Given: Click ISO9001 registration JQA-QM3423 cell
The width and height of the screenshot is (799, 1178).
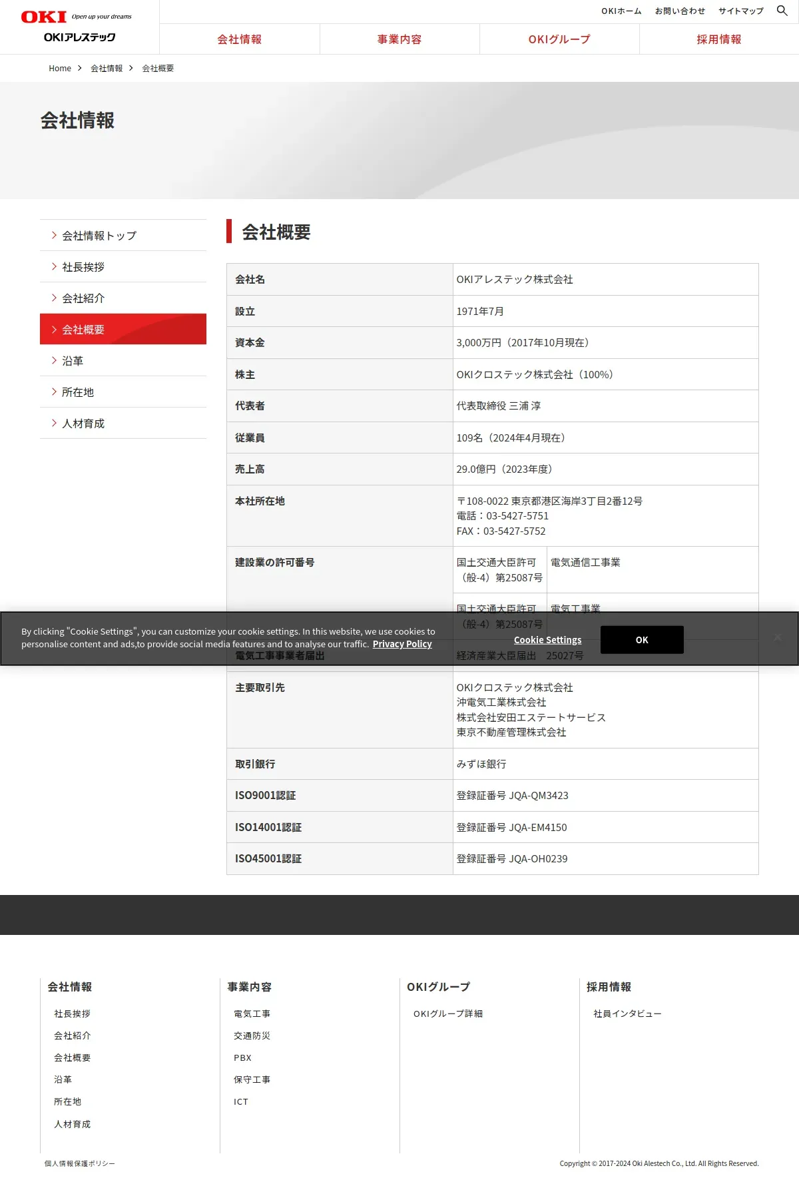Looking at the screenshot, I should 605,795.
